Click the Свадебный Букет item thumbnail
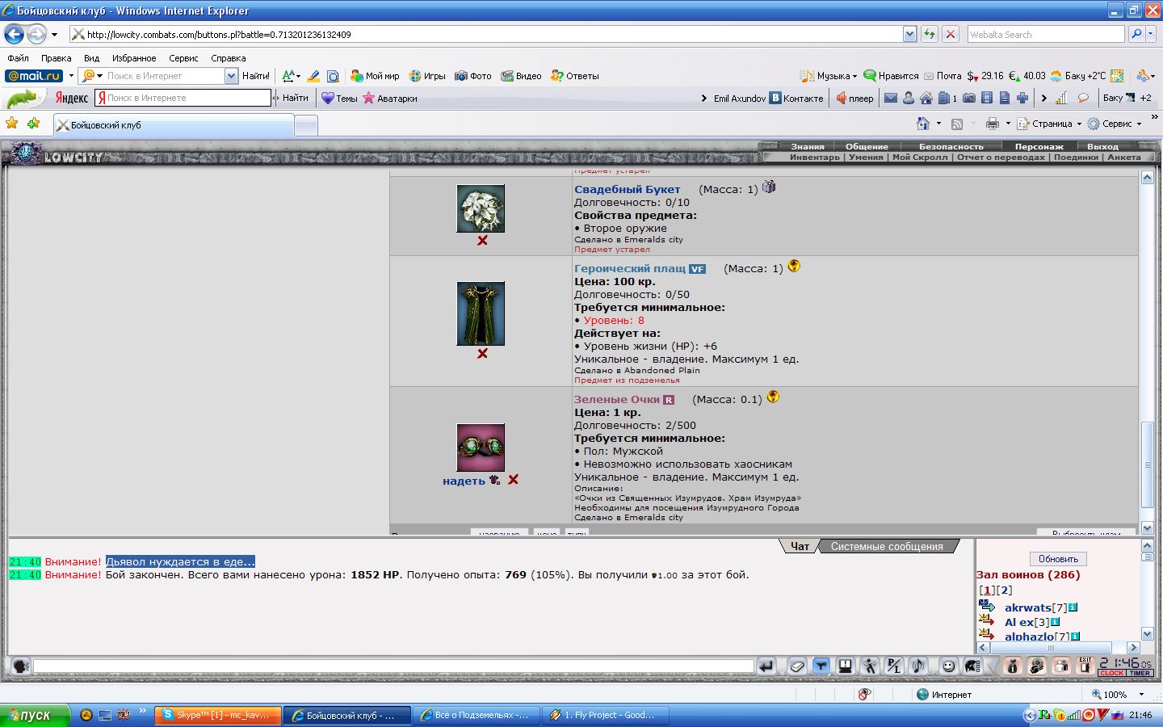Screen dimensions: 1163x727 tap(481, 208)
